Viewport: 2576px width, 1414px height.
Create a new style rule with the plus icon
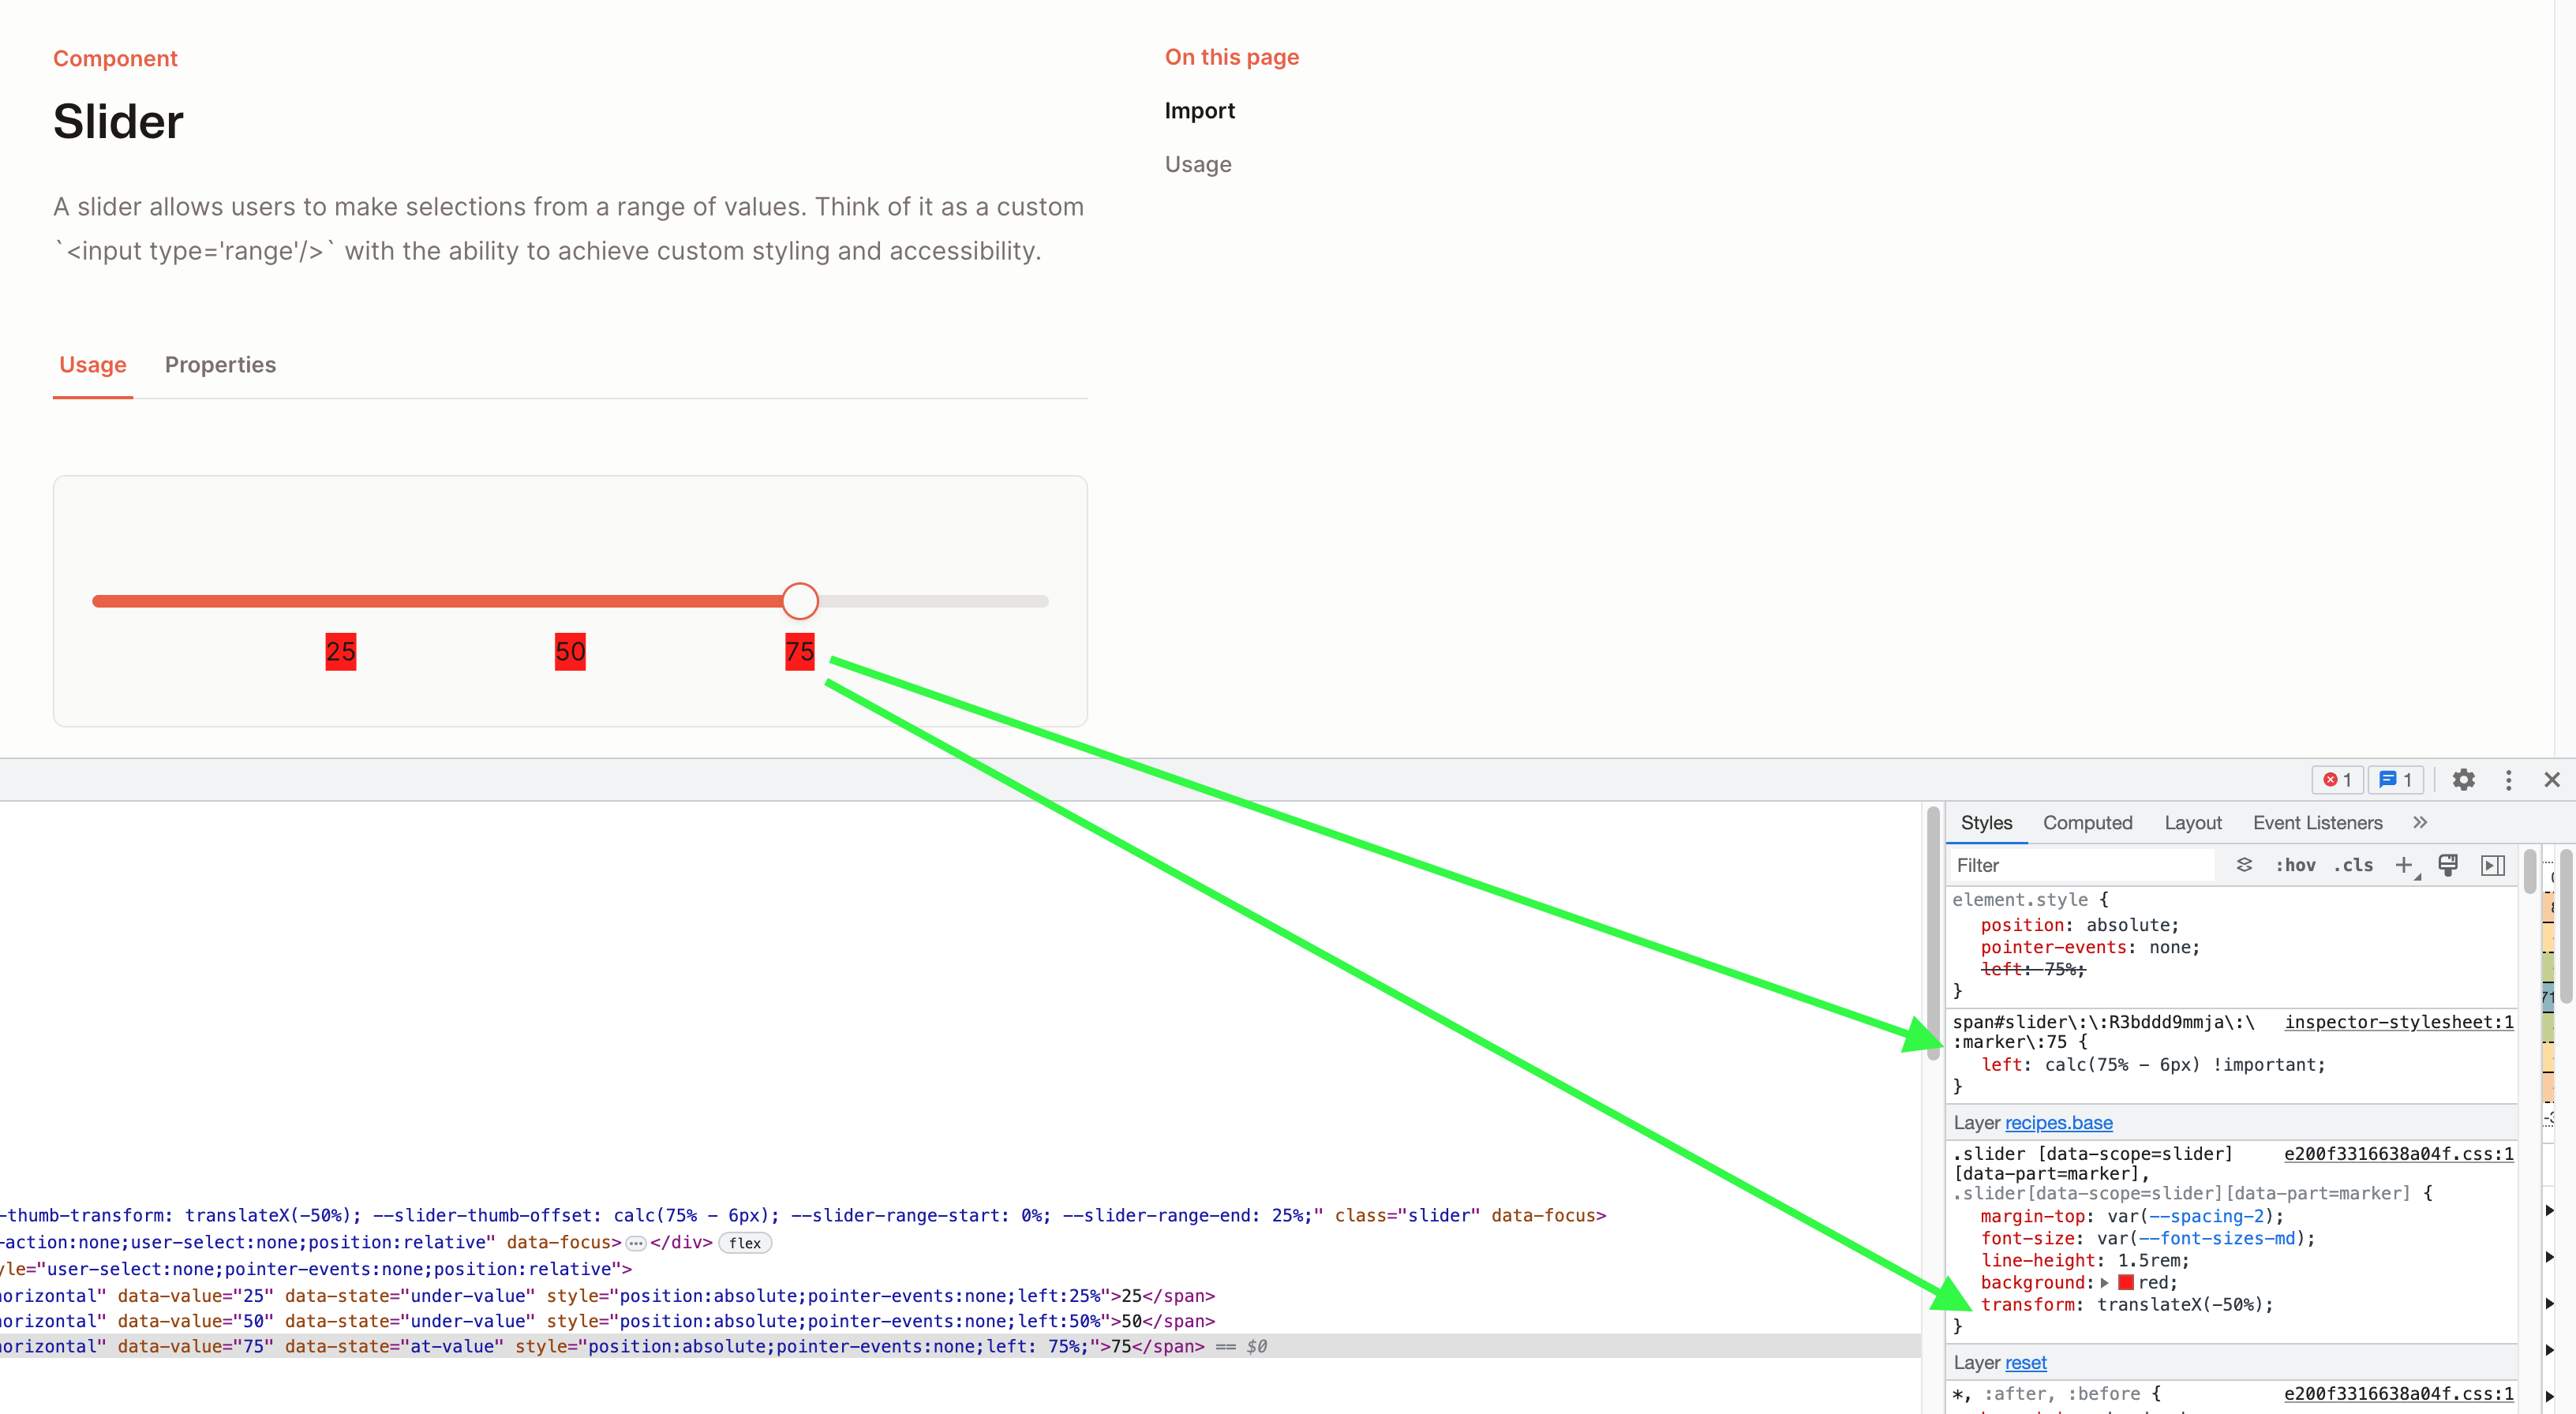(x=2405, y=865)
